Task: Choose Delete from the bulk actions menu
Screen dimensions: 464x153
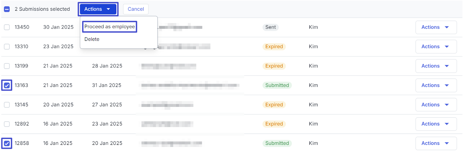Action: 92,39
